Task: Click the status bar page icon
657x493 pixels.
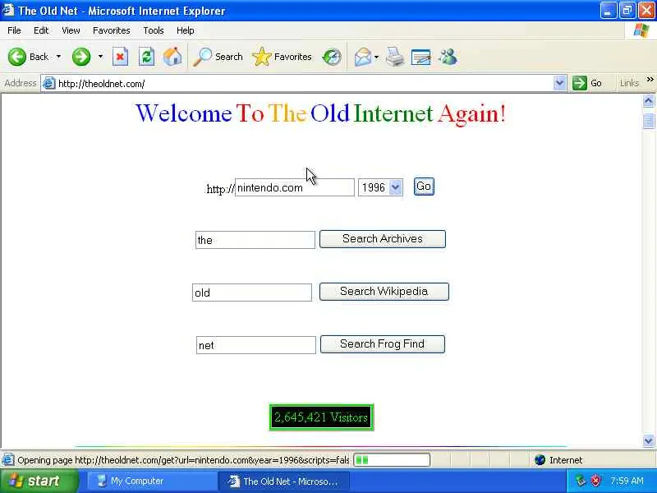Action: [x=8, y=460]
